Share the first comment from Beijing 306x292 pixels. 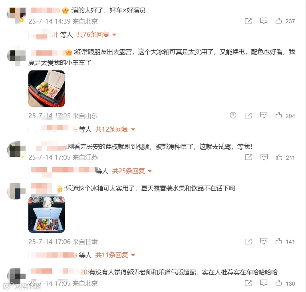248,21
